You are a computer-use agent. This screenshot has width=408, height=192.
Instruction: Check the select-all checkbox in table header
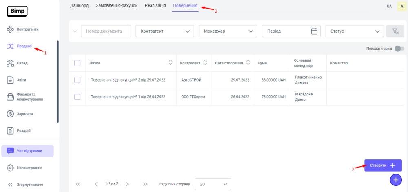[x=78, y=63]
